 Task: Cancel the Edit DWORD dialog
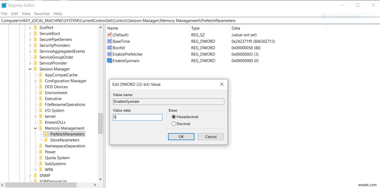click(x=210, y=137)
